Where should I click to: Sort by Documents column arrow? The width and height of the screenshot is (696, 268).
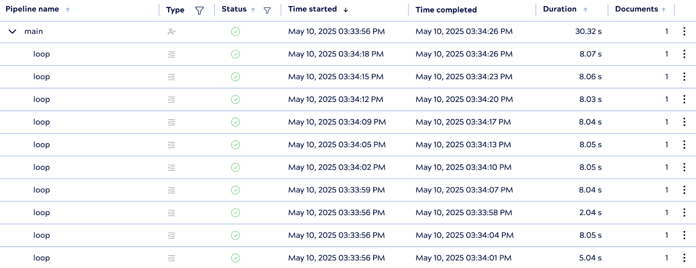(x=663, y=10)
